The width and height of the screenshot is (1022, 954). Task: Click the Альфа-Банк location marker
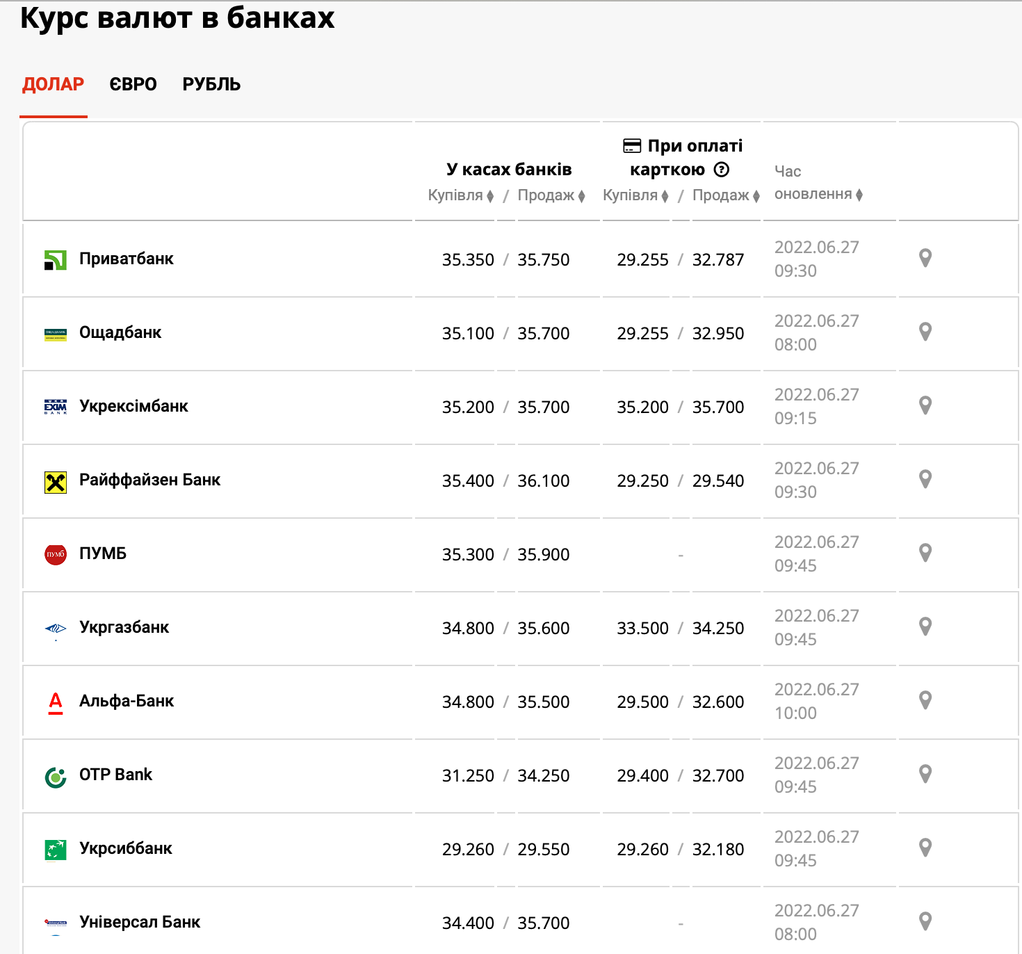pos(925,700)
